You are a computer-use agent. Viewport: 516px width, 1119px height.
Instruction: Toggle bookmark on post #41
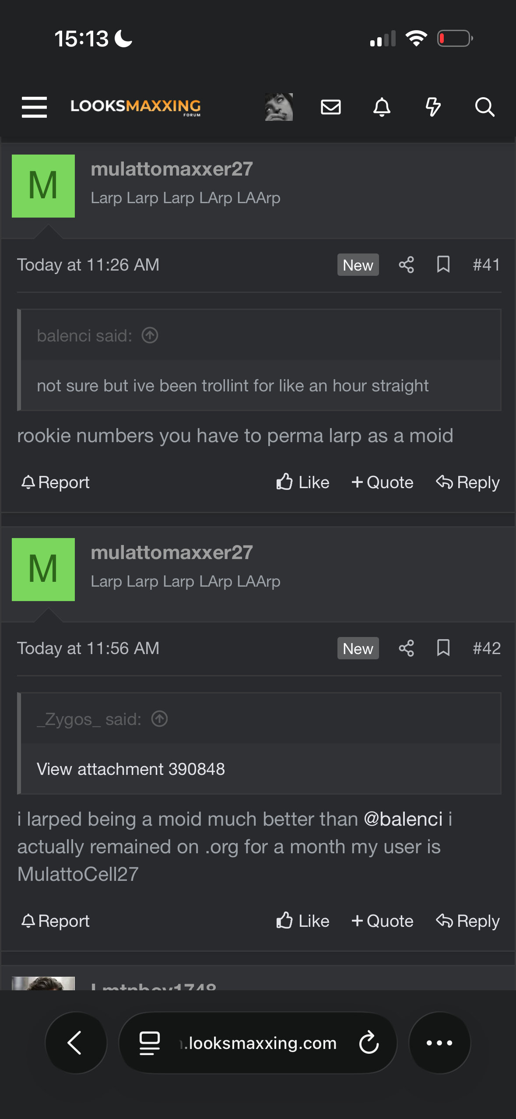coord(443,264)
